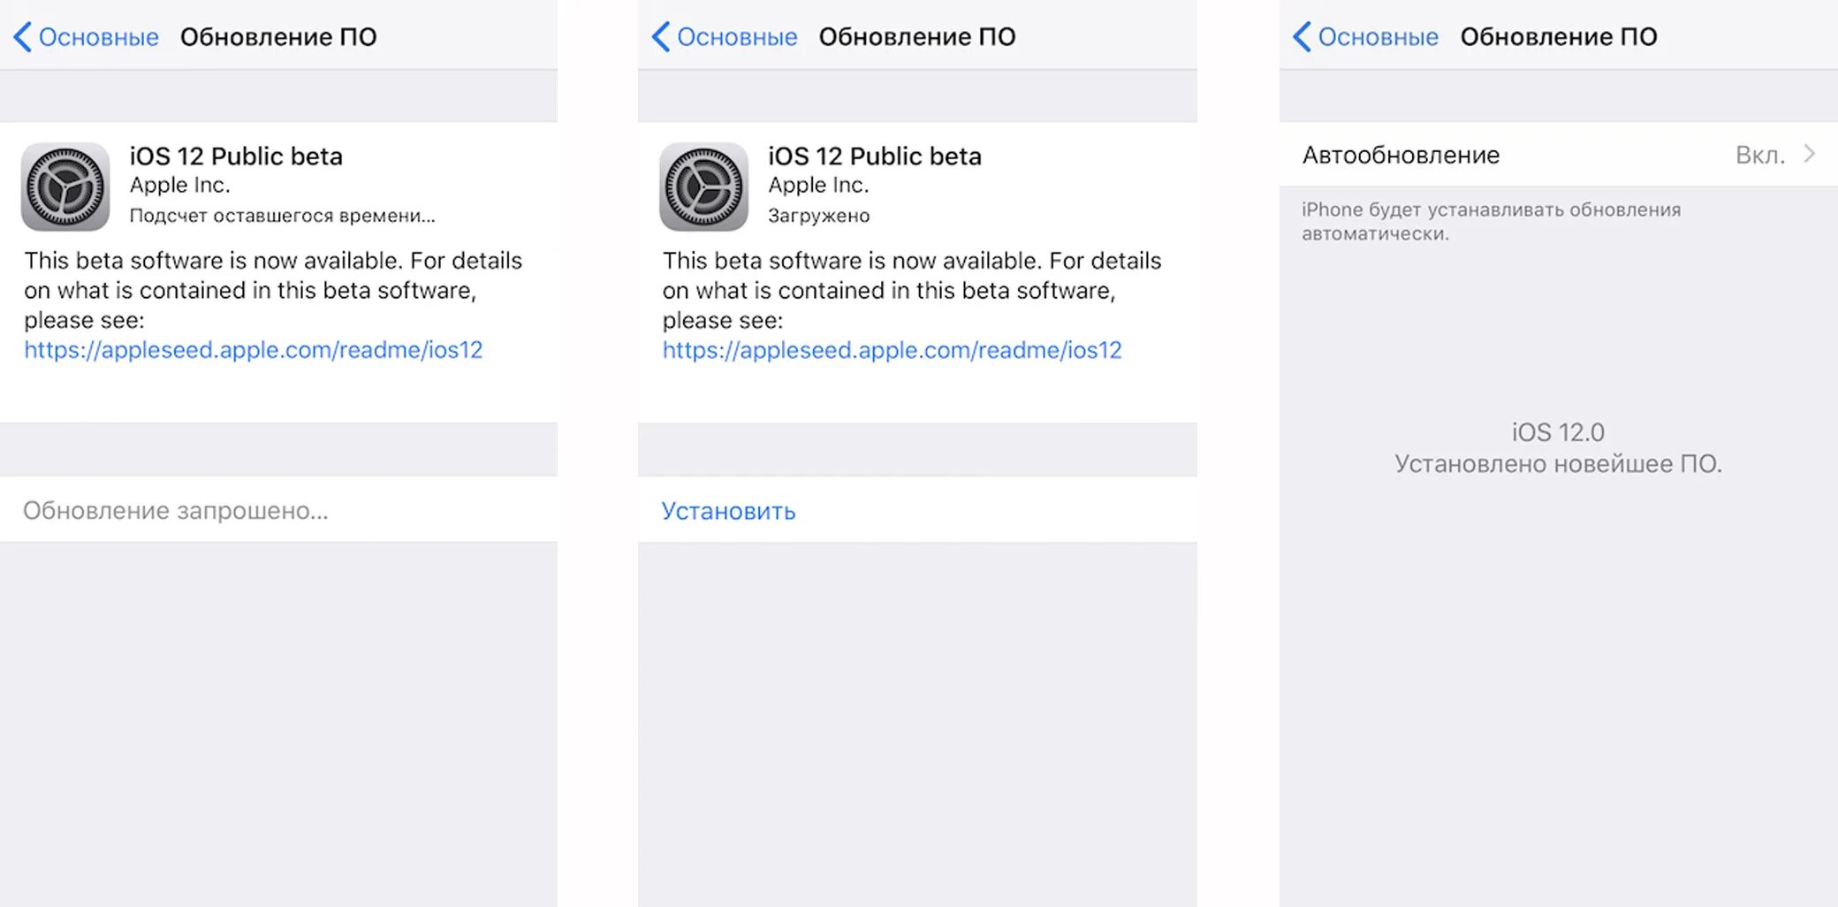Tap the Settings gear icon in the middle screen
Screen dimensions: 1838x907
pyautogui.click(x=703, y=187)
